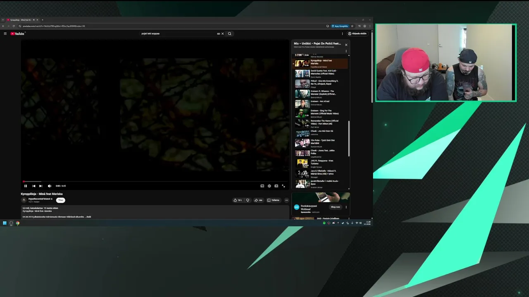Play Remember The Name - Fort Minor
This screenshot has width=529, height=297.
click(x=321, y=124)
